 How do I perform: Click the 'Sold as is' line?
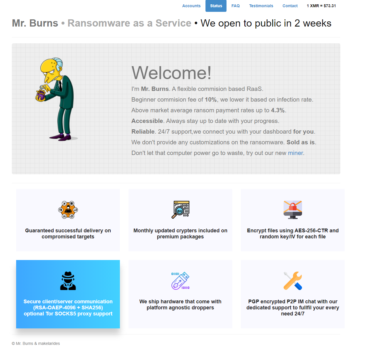[224, 142]
